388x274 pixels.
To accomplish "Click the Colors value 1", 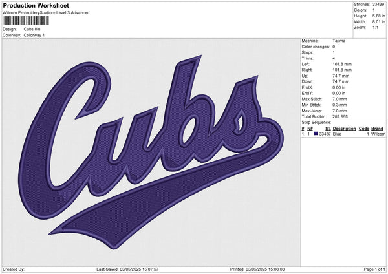I will coord(374,10).
